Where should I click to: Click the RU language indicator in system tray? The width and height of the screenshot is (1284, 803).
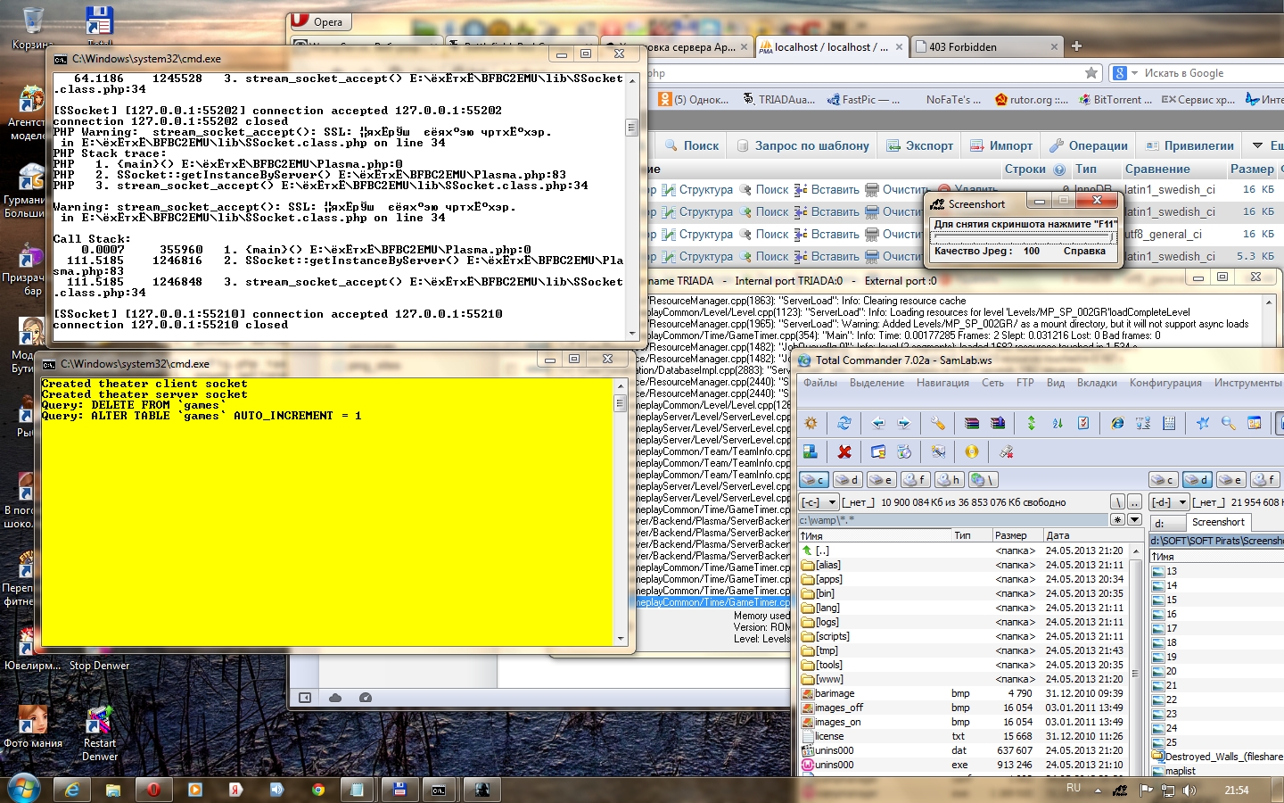pos(1074,789)
